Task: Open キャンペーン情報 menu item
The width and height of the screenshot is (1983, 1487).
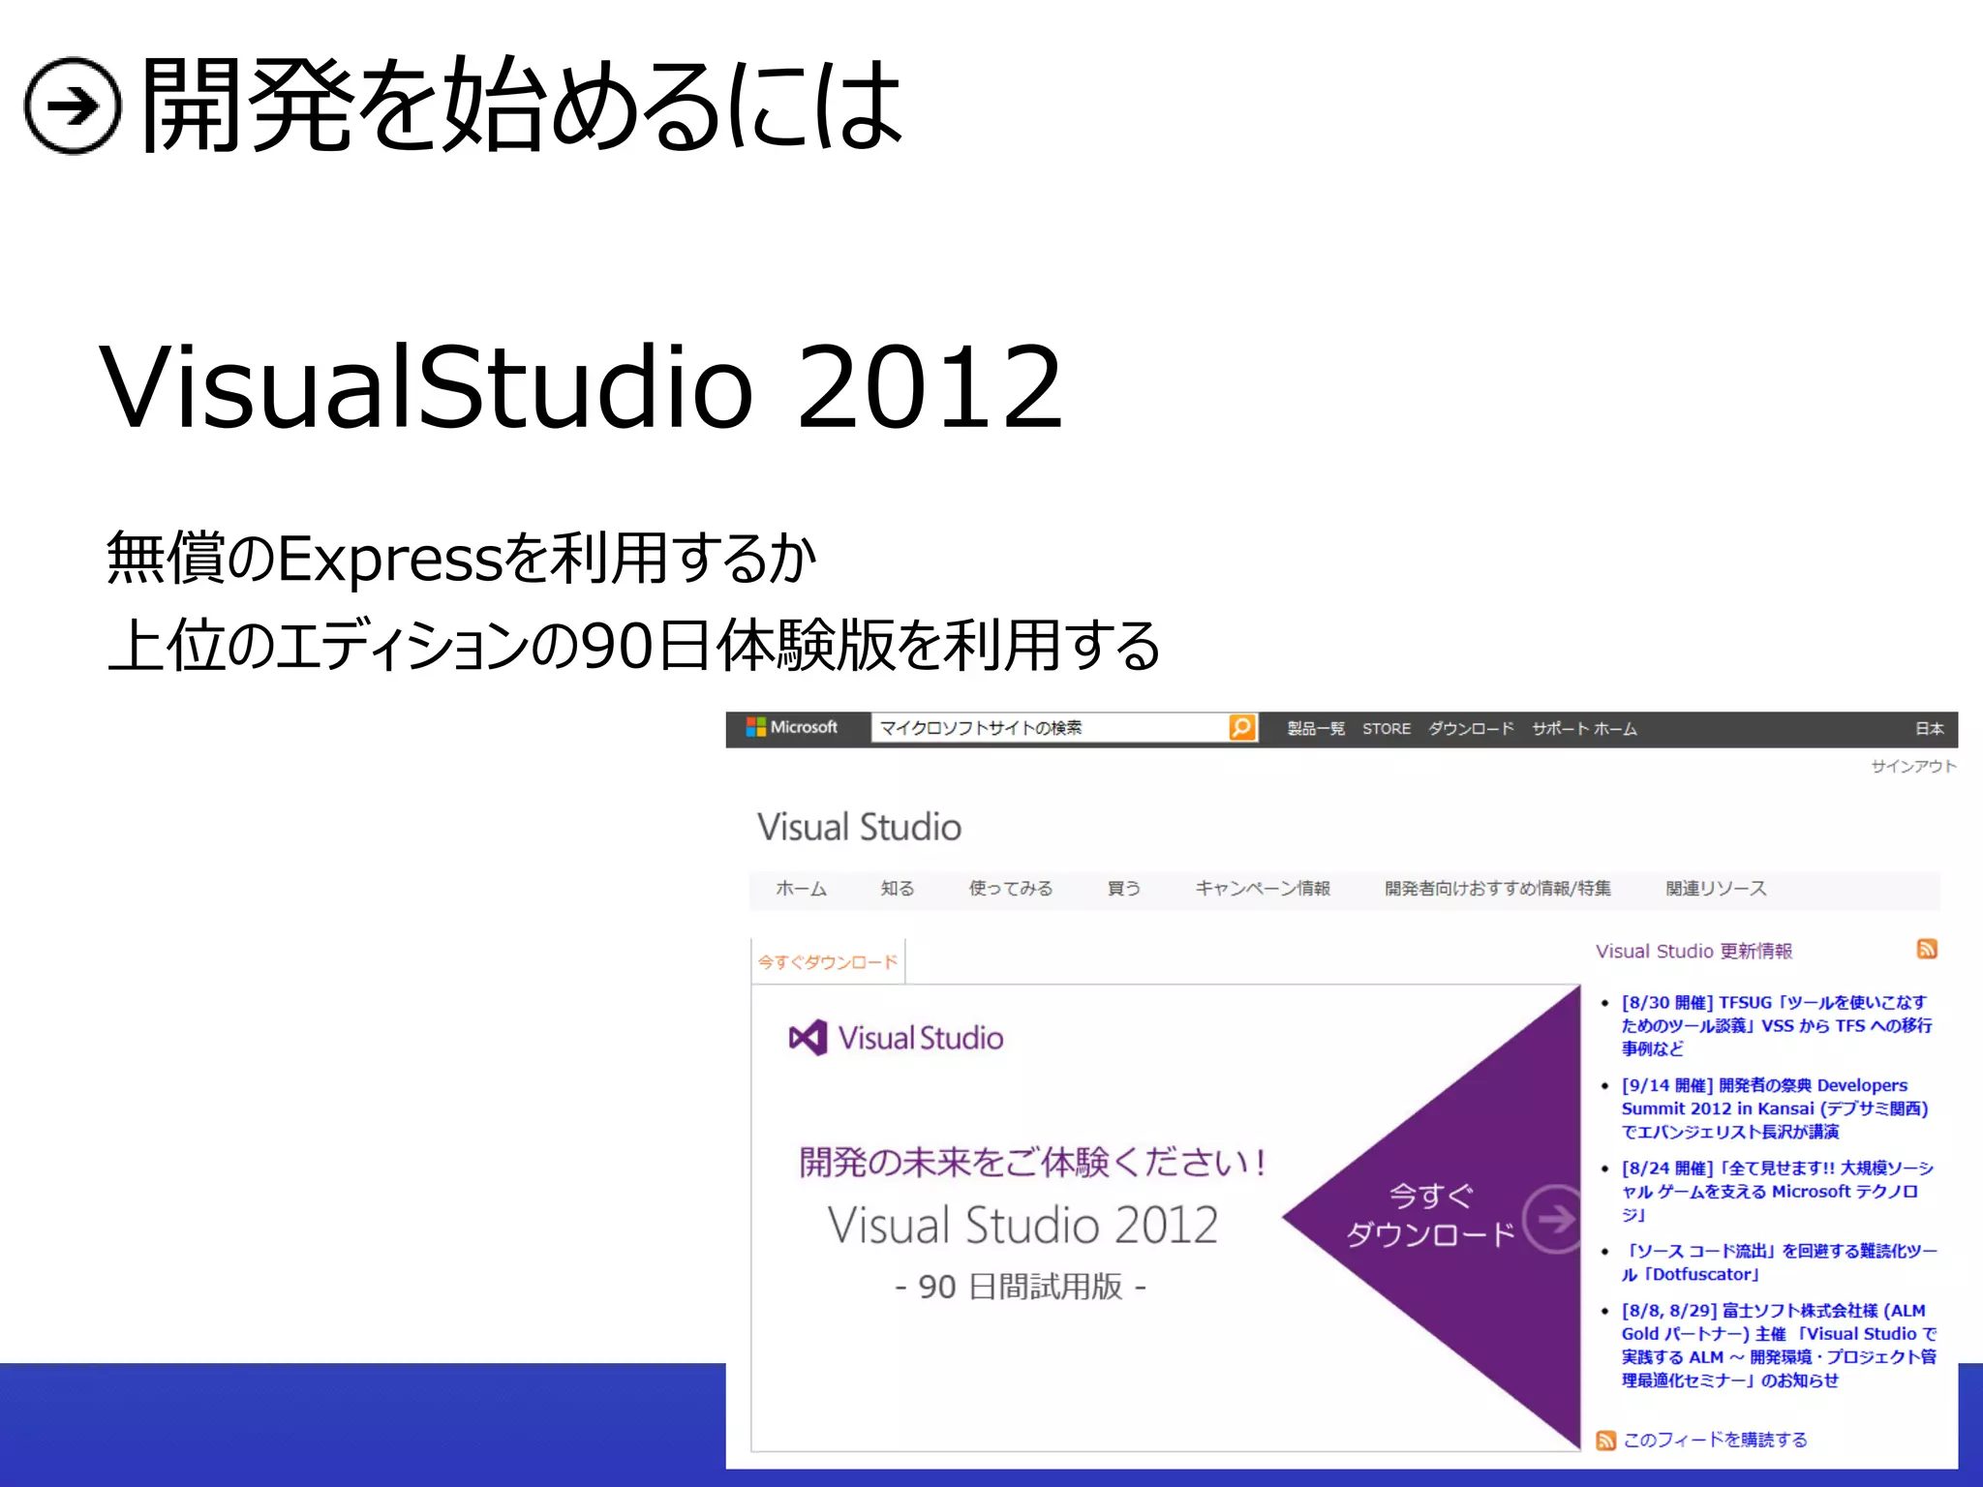Action: [x=1263, y=889]
